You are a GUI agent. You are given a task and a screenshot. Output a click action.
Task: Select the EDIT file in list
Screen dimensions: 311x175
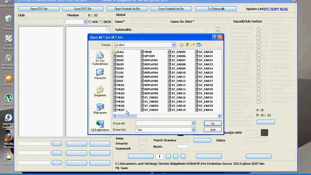coord(119,81)
